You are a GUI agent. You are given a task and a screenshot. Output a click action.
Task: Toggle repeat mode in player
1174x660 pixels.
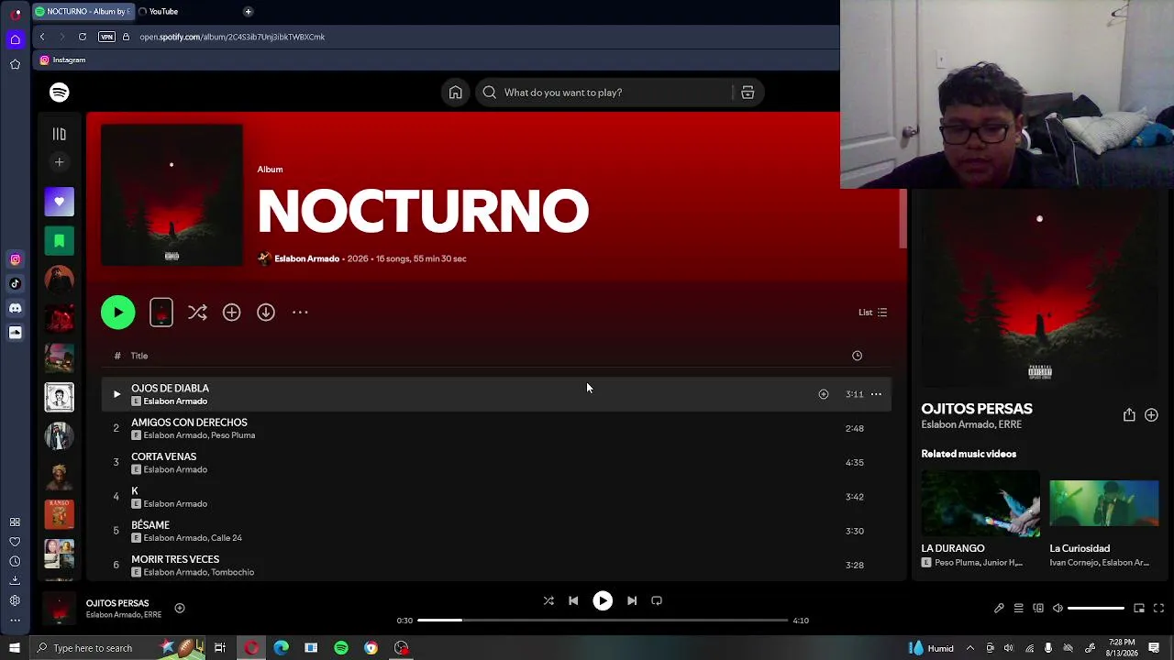click(657, 600)
